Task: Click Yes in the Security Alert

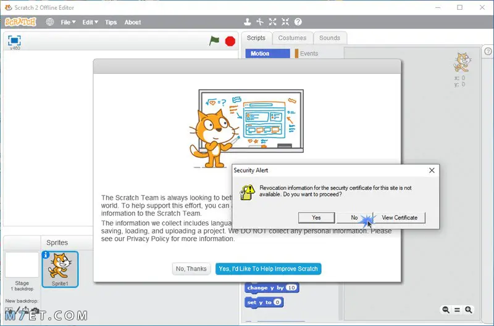Action: pyautogui.click(x=316, y=218)
